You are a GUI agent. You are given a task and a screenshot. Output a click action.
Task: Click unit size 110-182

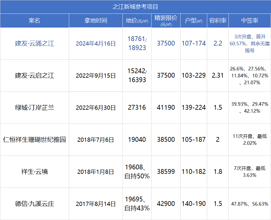(193, 171)
